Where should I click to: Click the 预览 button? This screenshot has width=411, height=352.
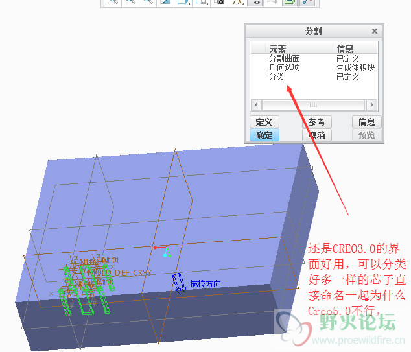click(366, 135)
